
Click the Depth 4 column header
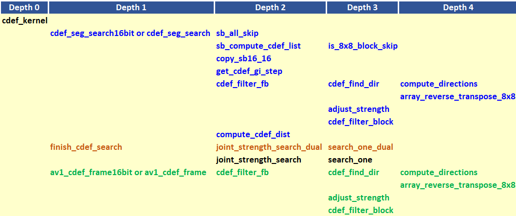(x=458, y=7)
